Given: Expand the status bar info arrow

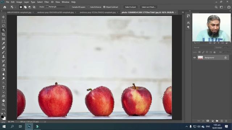Looking at the screenshot, I should point(45,122).
